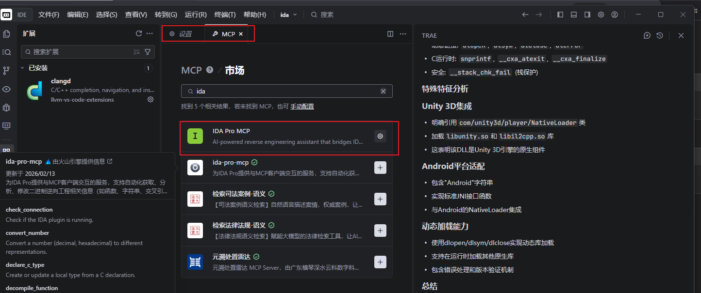Open the 选择(S) menu
This screenshot has width=701, height=293.
[107, 15]
